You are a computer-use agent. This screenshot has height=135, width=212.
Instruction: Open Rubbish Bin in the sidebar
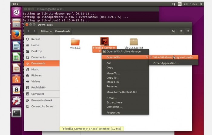click(42, 87)
